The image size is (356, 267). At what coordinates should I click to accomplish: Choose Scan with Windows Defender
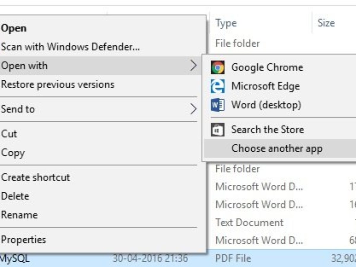(70, 47)
